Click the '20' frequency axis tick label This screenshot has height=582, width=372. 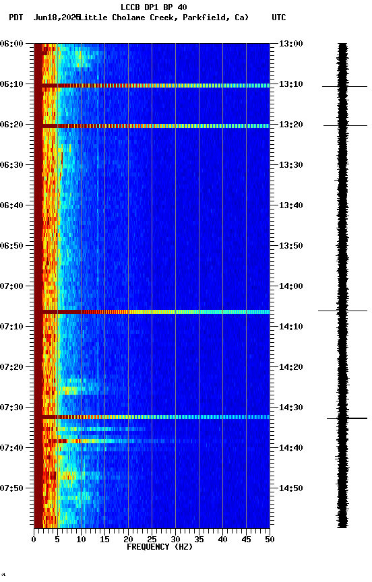[128, 540]
